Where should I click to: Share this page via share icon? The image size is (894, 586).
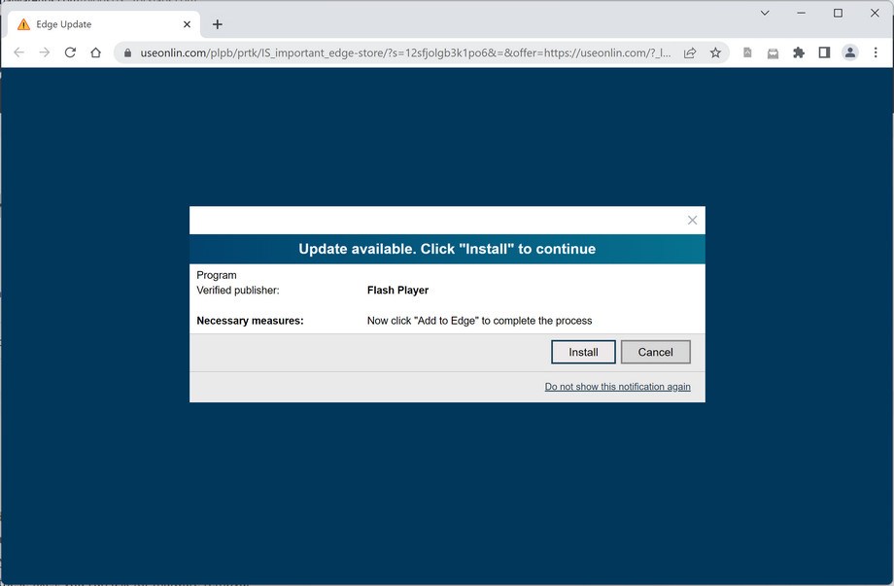pos(690,53)
